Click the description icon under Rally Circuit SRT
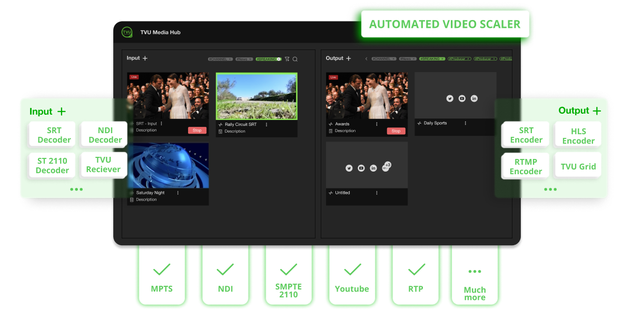Viewport: 632px width, 310px height. (220, 131)
